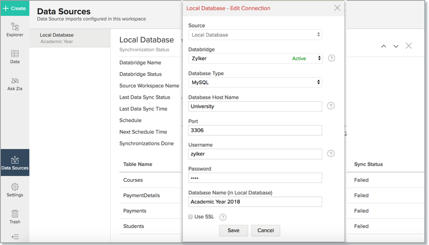Open the Databridge selector showing Zylker
This screenshot has height=245, width=429.
tap(255, 58)
